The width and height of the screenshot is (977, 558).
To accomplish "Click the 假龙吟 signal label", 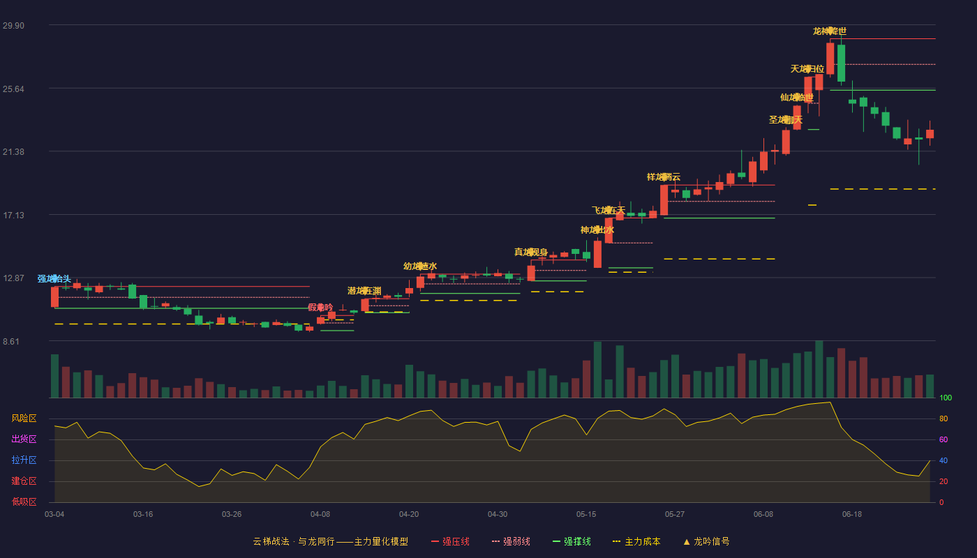I will click(320, 308).
